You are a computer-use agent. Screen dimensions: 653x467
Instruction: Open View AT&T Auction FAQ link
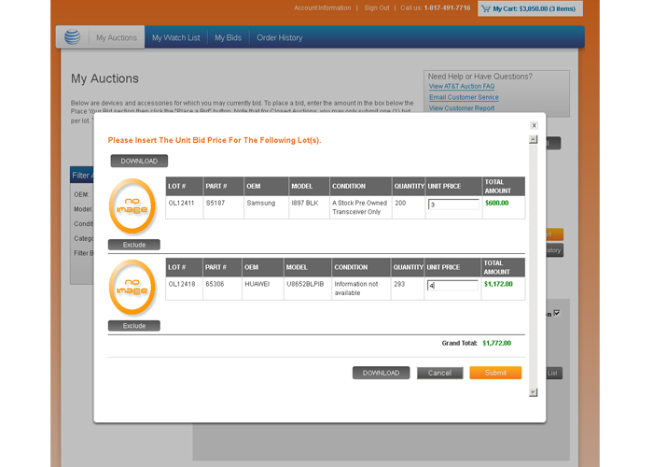pyautogui.click(x=462, y=86)
